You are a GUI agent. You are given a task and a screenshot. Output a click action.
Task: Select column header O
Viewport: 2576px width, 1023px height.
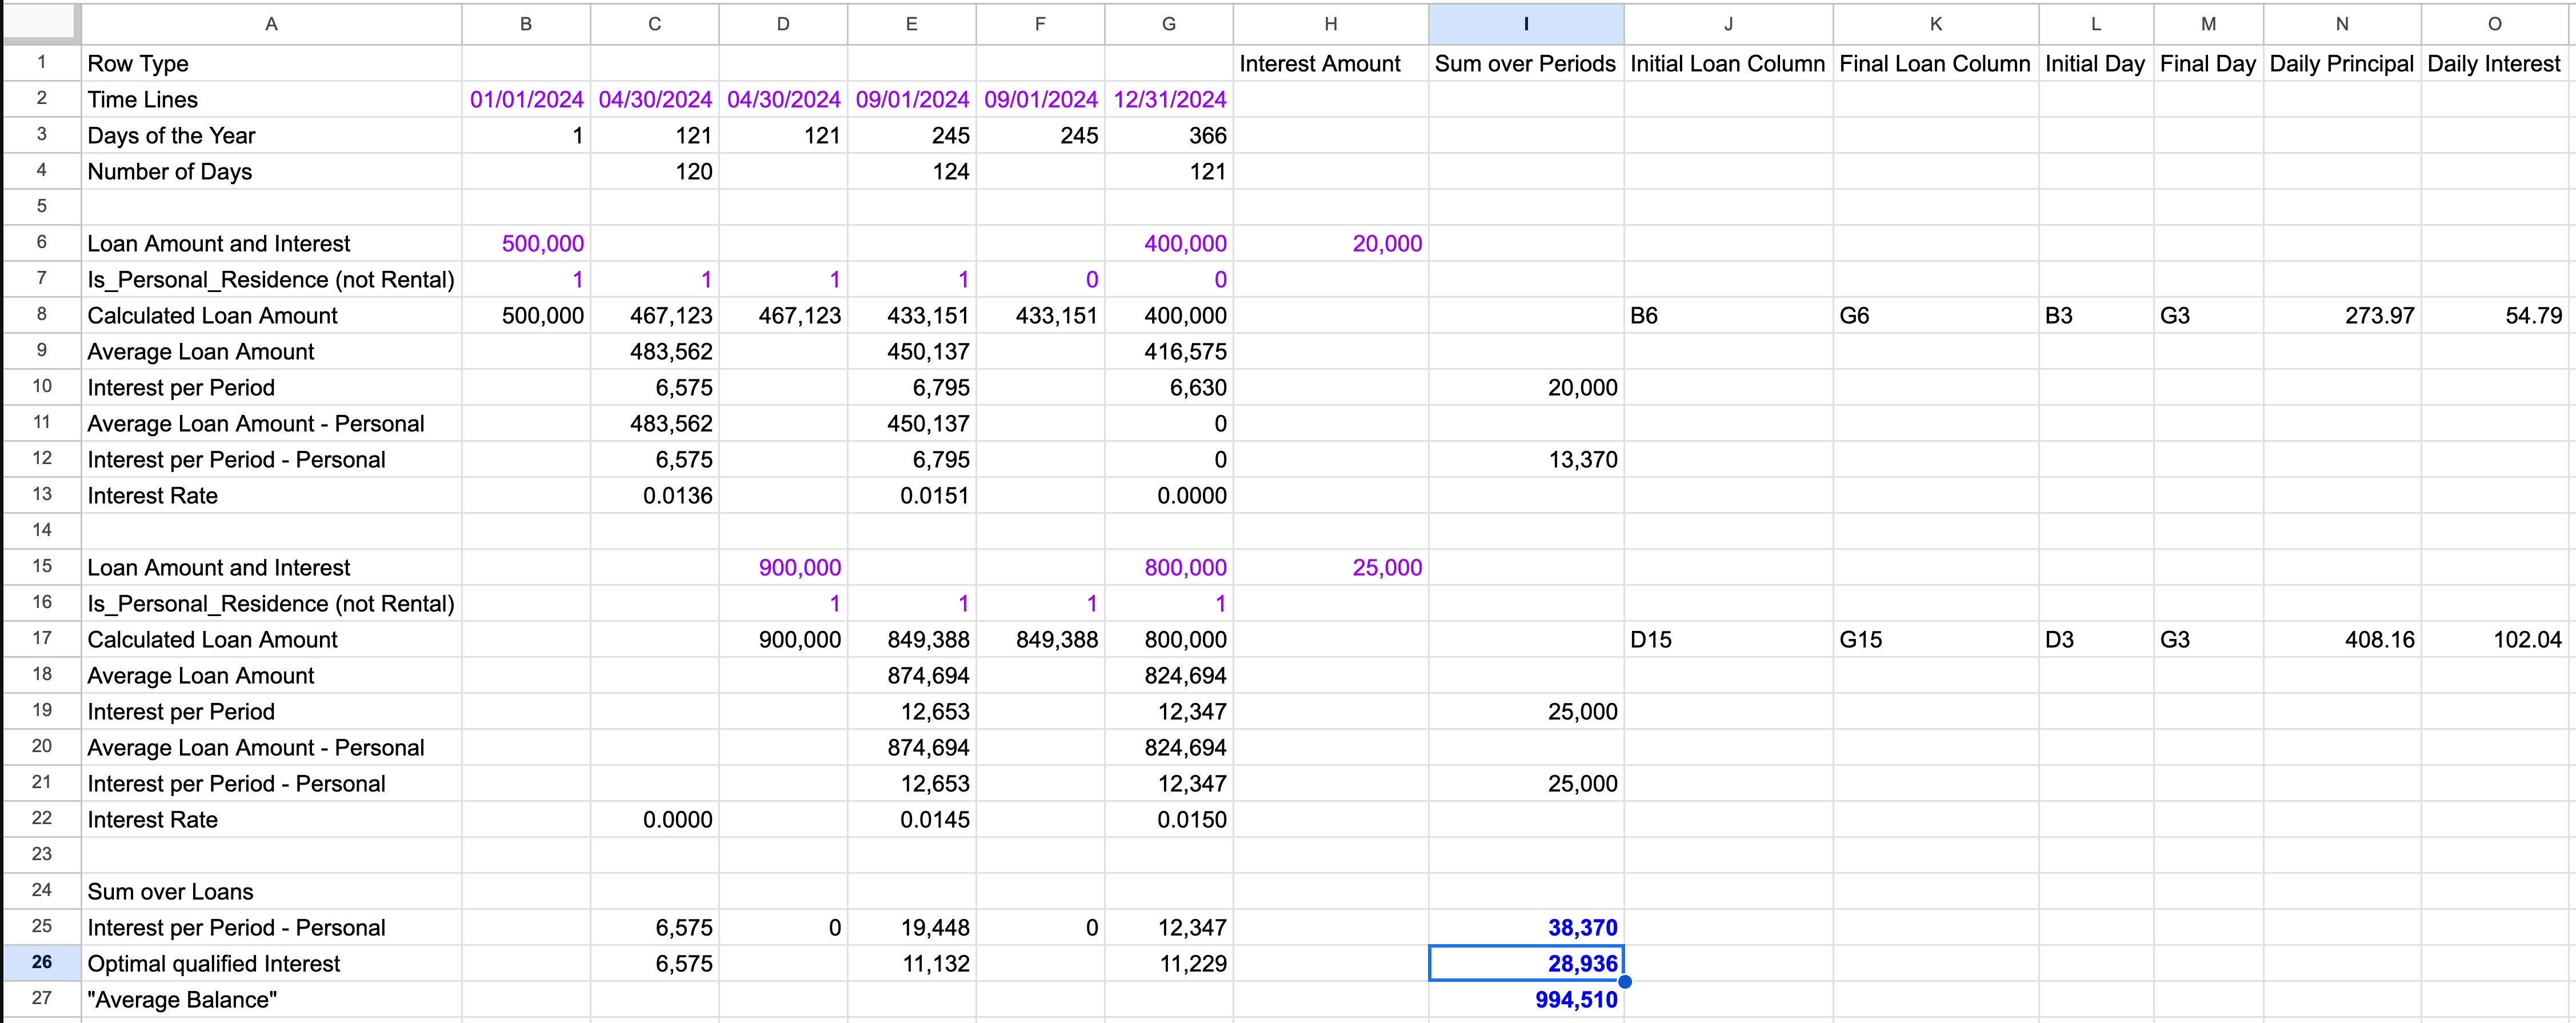point(2494,24)
